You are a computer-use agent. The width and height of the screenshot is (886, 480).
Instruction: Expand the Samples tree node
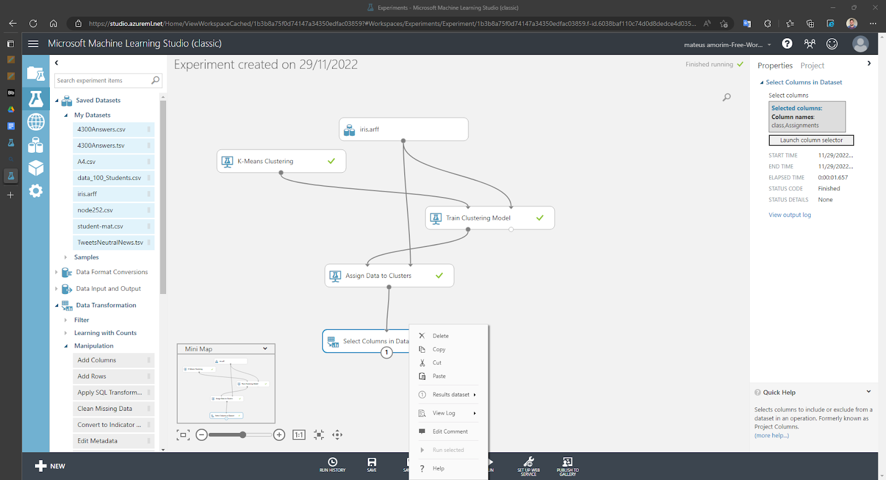[x=65, y=257]
